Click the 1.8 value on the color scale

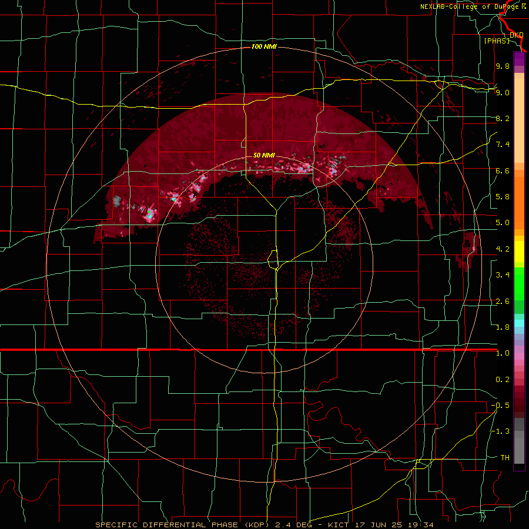(x=503, y=327)
